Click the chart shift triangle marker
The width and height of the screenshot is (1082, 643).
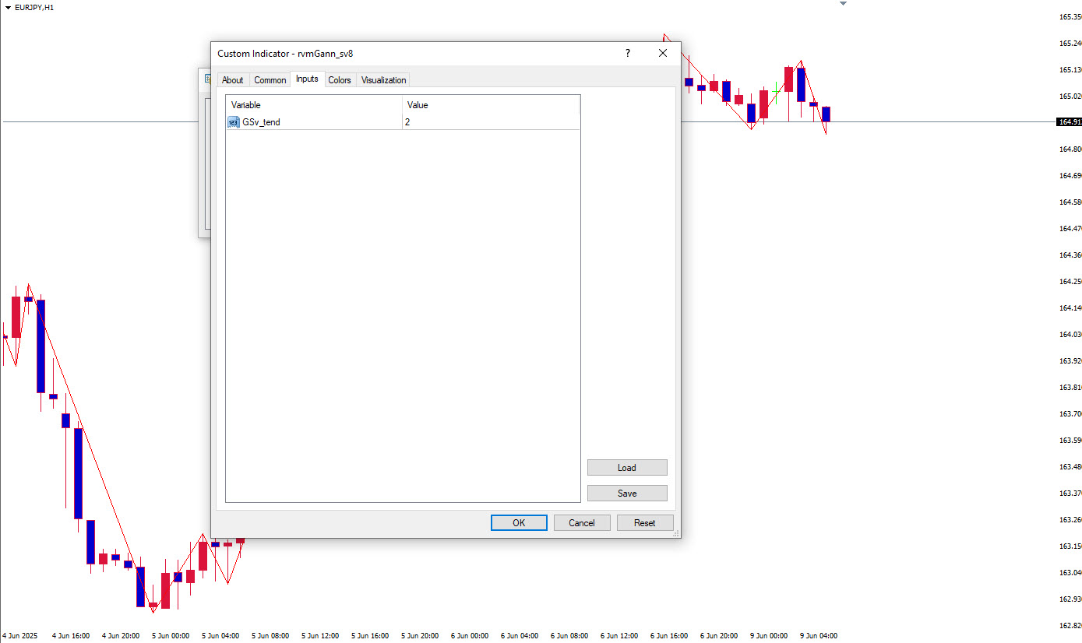[842, 4]
